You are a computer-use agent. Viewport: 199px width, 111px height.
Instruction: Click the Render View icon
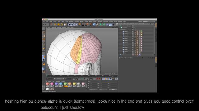point(83,24)
